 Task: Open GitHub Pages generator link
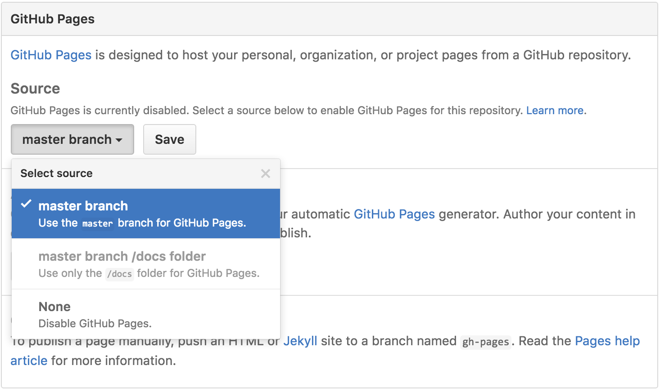(394, 214)
